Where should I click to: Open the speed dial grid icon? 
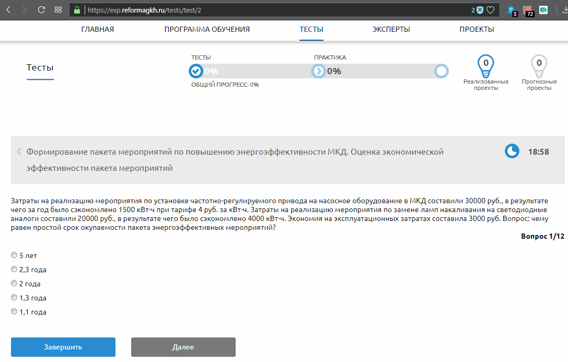59,10
